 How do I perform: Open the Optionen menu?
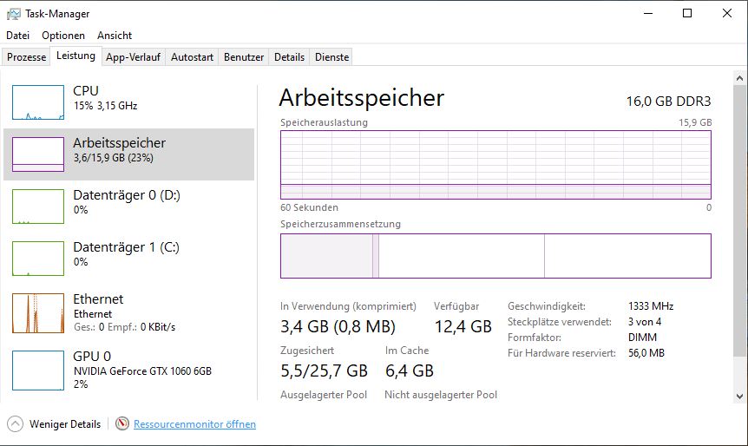click(x=63, y=36)
